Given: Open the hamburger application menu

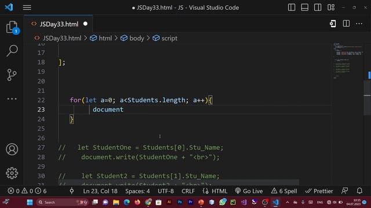Looking at the screenshot, I should (x=27, y=8).
